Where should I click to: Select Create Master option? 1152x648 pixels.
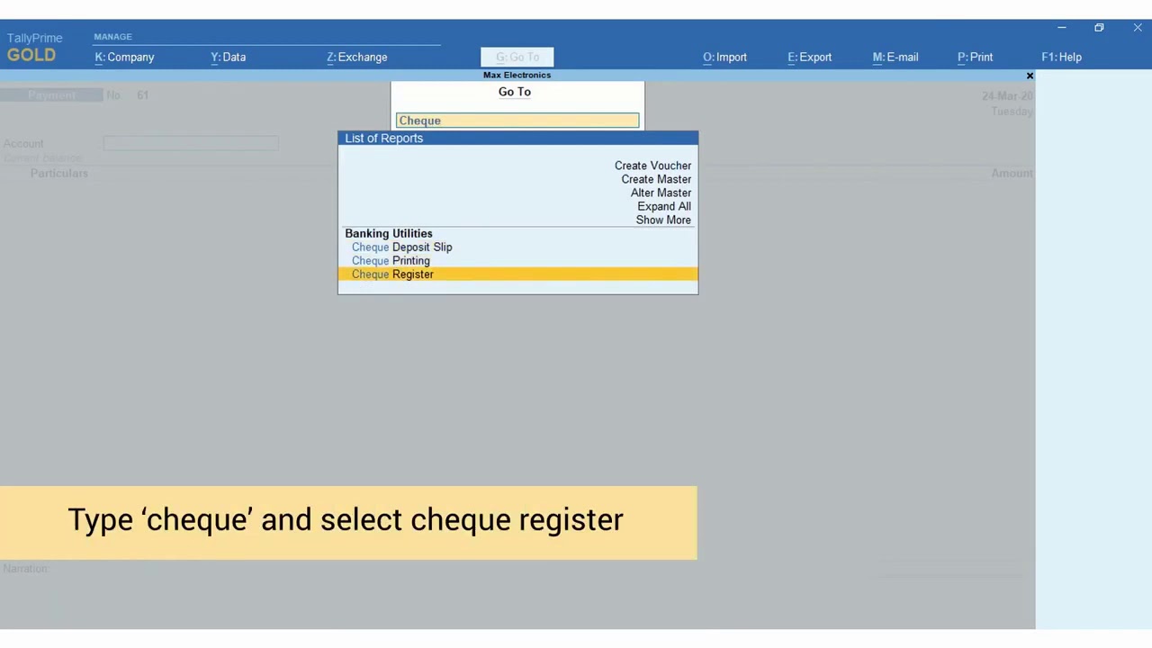point(656,179)
